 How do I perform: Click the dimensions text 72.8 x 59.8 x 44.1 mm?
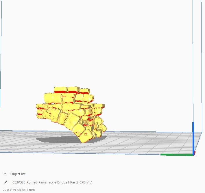[x=19, y=190]
